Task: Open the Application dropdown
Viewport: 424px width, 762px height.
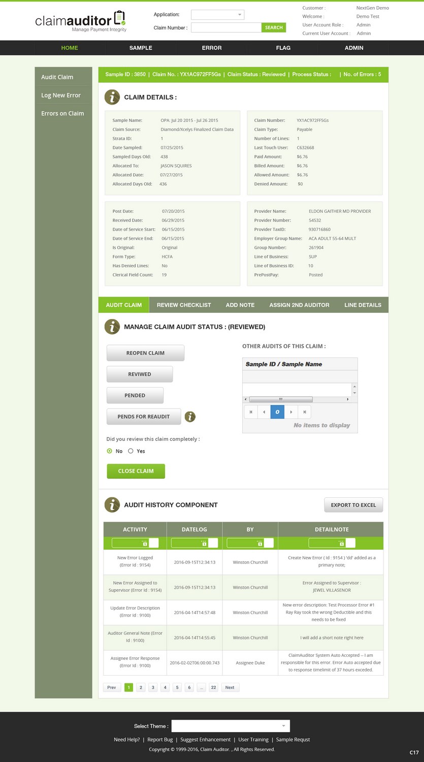Action: click(x=218, y=15)
